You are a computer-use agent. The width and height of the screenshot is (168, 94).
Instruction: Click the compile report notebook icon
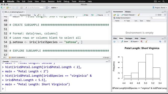[44, 15]
